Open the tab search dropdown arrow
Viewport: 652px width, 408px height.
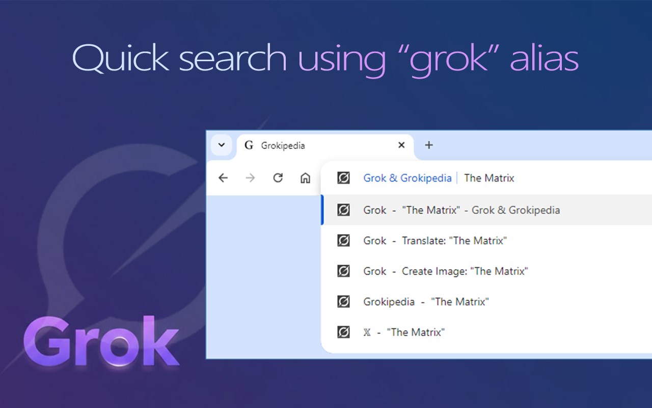point(222,145)
